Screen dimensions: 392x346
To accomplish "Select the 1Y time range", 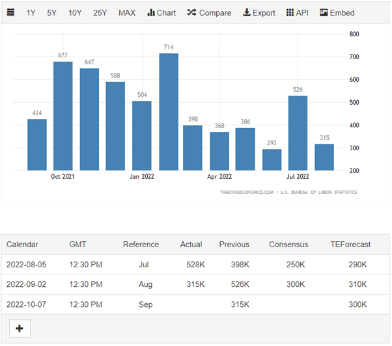I will 31,12.
